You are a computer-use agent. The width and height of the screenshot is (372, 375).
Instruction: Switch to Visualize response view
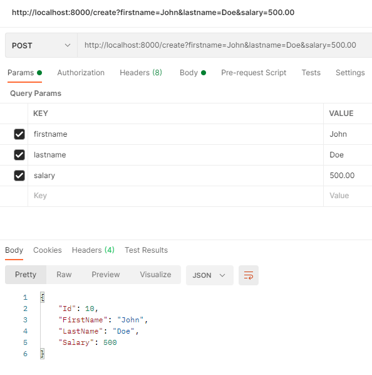(155, 275)
